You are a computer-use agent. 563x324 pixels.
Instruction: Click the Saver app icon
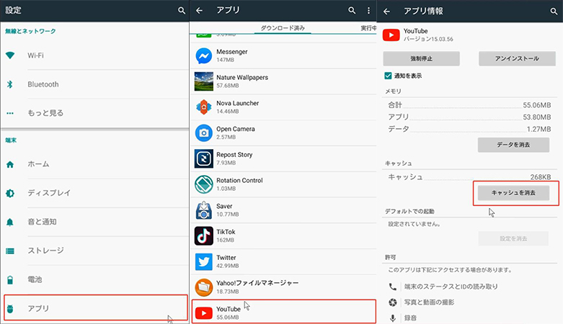tap(203, 210)
